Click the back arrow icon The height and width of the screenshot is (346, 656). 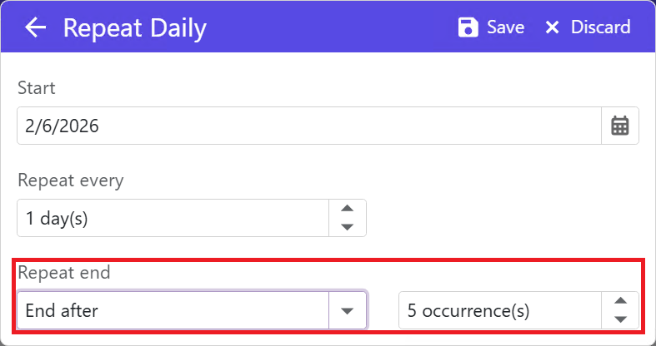pyautogui.click(x=35, y=27)
